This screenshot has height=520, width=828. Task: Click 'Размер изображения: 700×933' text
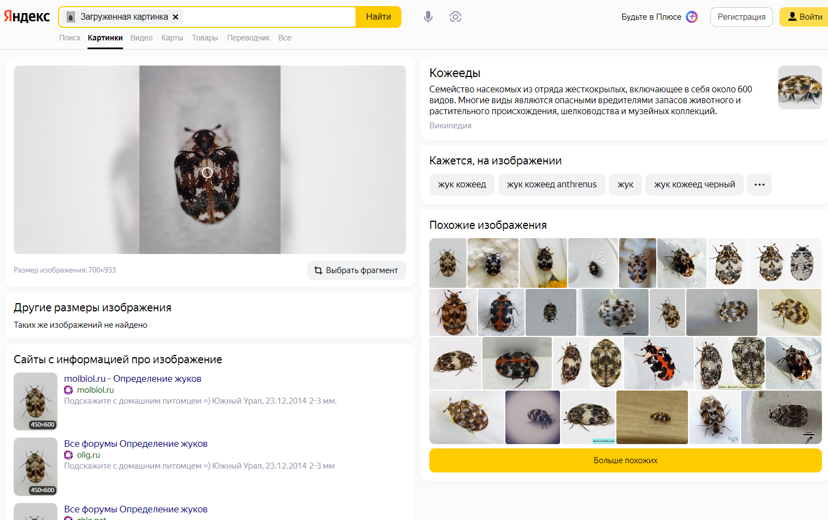pyautogui.click(x=65, y=270)
